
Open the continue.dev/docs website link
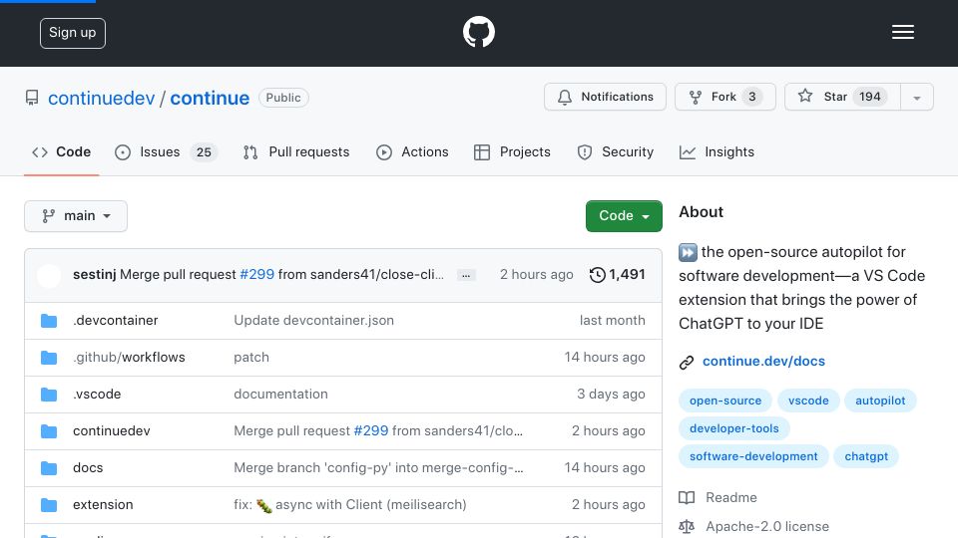763,361
